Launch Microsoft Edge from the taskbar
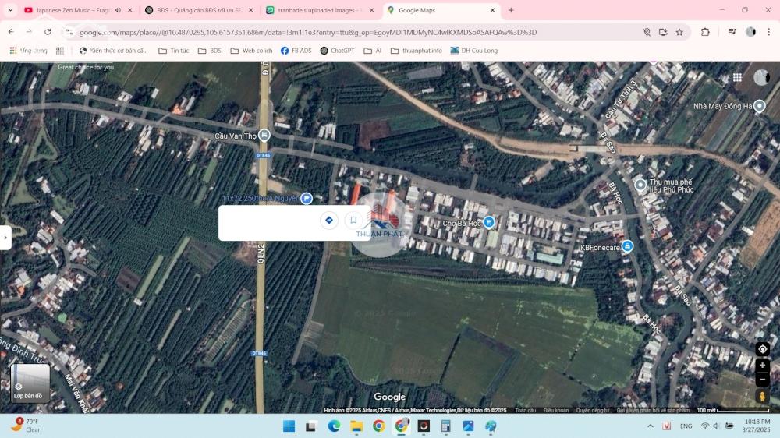 334,426
